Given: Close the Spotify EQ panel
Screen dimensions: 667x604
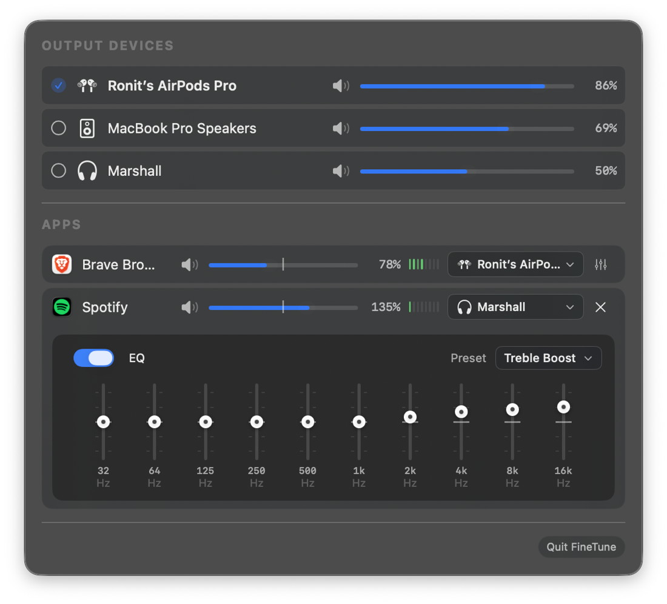Looking at the screenshot, I should (600, 307).
